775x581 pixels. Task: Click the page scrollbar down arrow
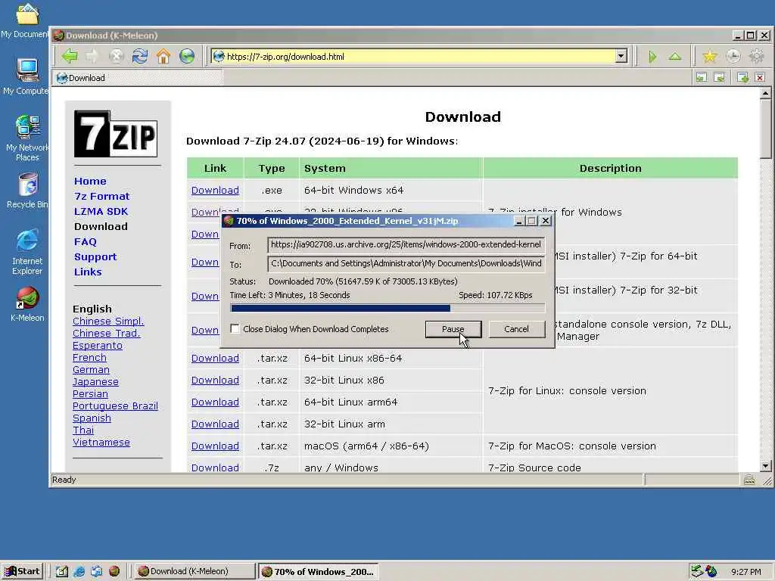pos(766,465)
